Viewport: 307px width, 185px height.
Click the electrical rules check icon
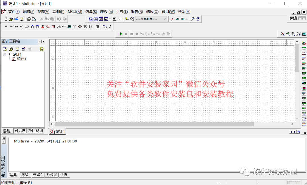172,19
